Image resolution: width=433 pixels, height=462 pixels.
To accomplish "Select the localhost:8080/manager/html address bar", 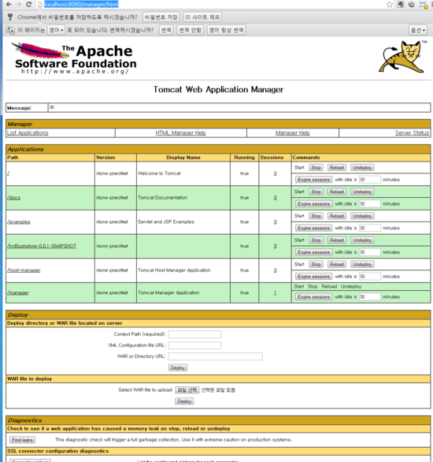I will pos(81,4).
